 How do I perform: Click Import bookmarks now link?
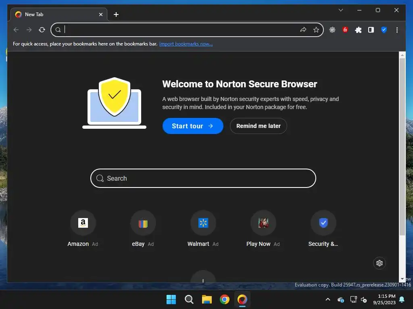[186, 44]
